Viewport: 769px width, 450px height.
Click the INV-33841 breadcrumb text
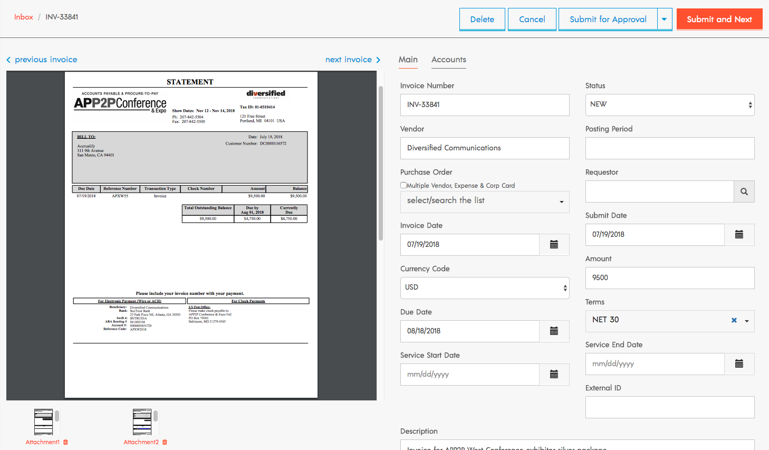point(62,17)
